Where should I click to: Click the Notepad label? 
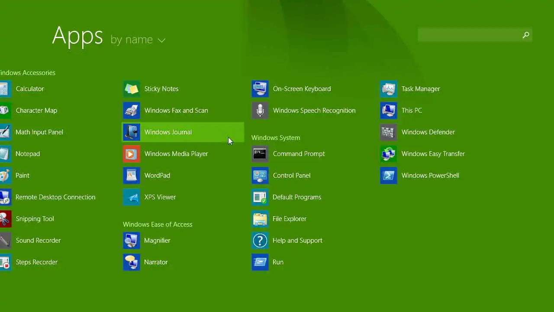click(28, 154)
